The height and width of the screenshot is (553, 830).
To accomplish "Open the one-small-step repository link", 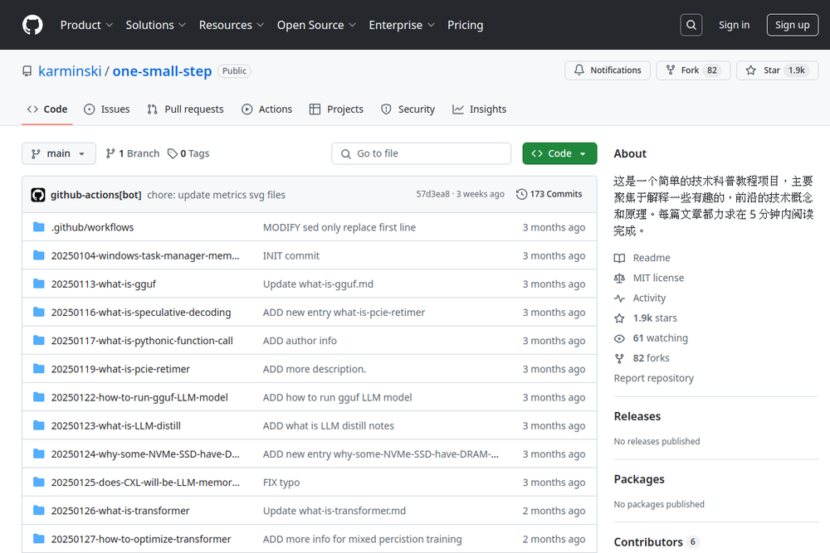I will point(162,70).
